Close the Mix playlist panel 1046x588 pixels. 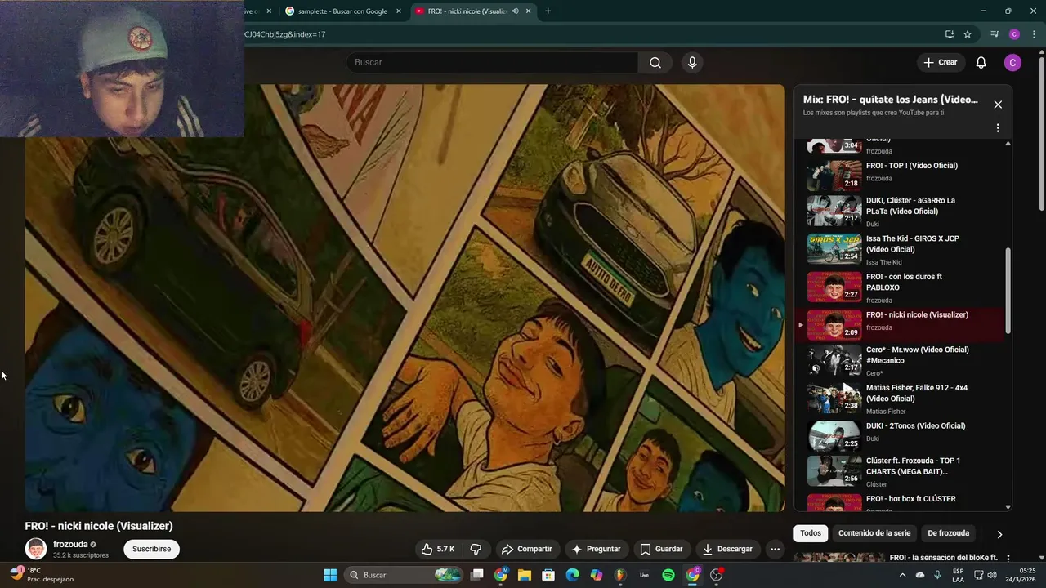tap(998, 105)
